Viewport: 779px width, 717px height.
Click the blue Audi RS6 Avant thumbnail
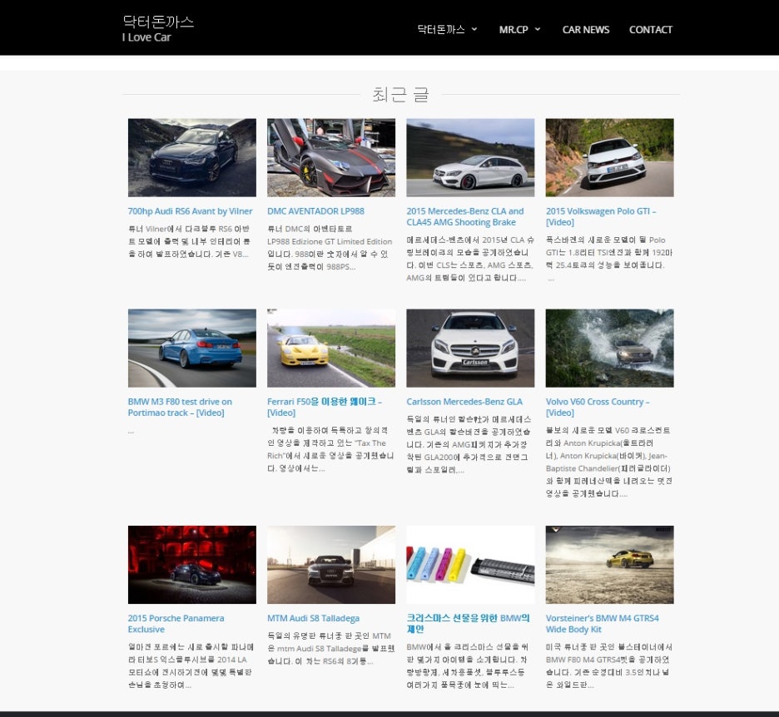coord(192,157)
